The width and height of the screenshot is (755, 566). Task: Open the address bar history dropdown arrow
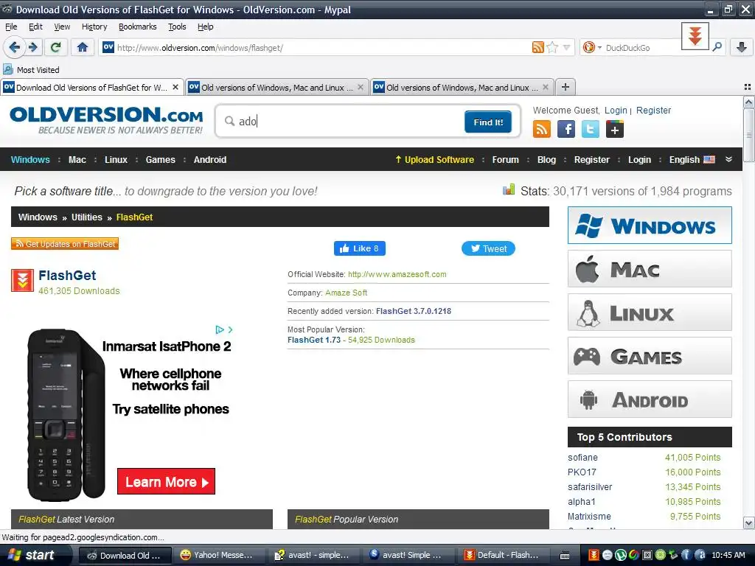tap(567, 47)
